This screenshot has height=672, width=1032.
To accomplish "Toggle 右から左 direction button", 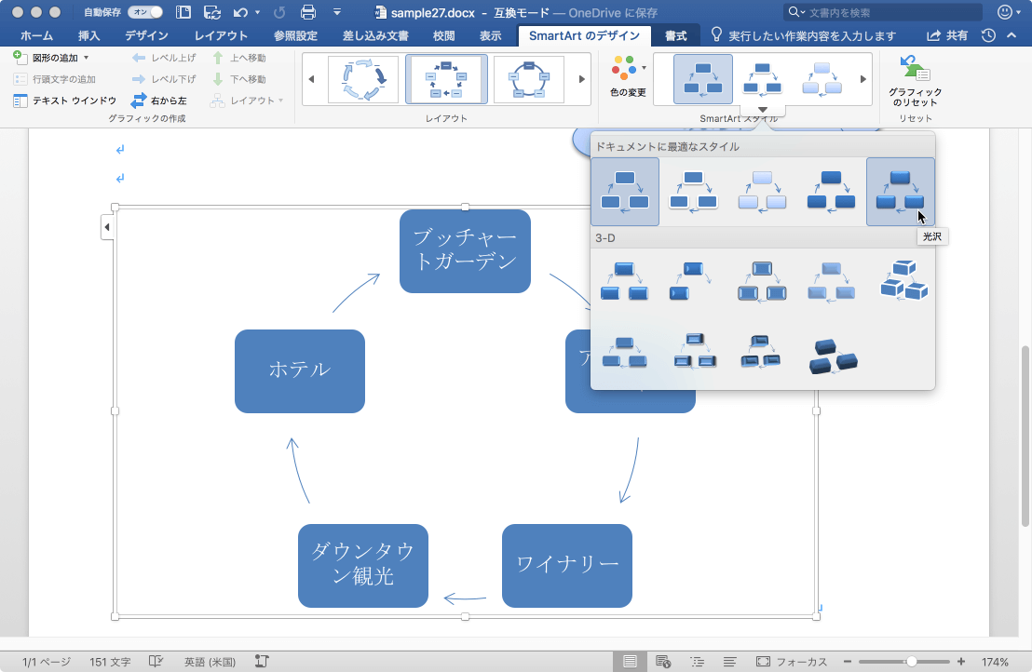I will click(x=158, y=101).
